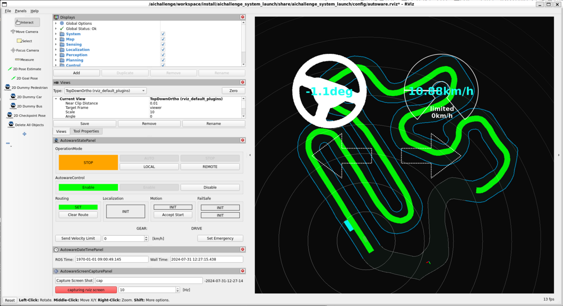Close the Displays panel
Screen dimensions: 563x306
click(243, 17)
